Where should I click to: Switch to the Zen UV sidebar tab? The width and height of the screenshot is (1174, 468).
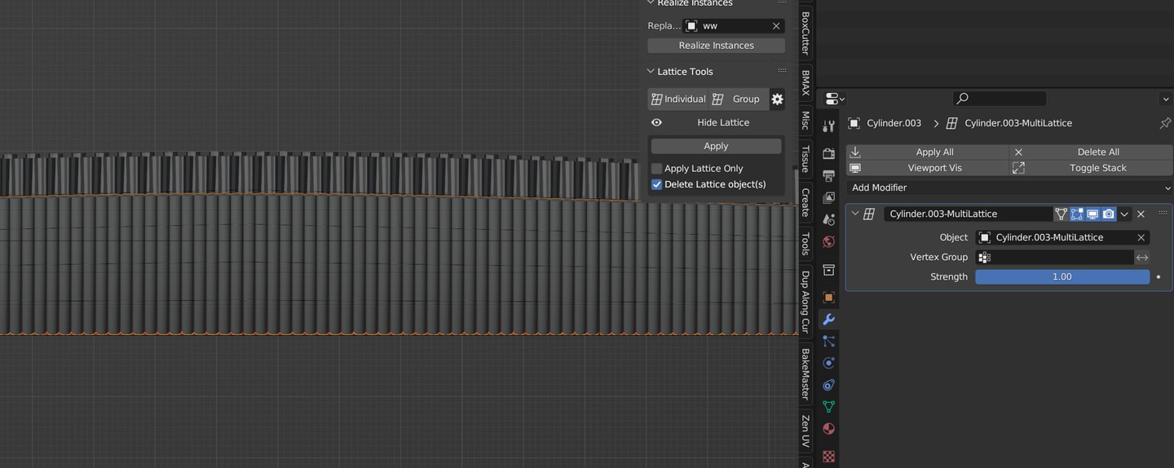tap(805, 431)
